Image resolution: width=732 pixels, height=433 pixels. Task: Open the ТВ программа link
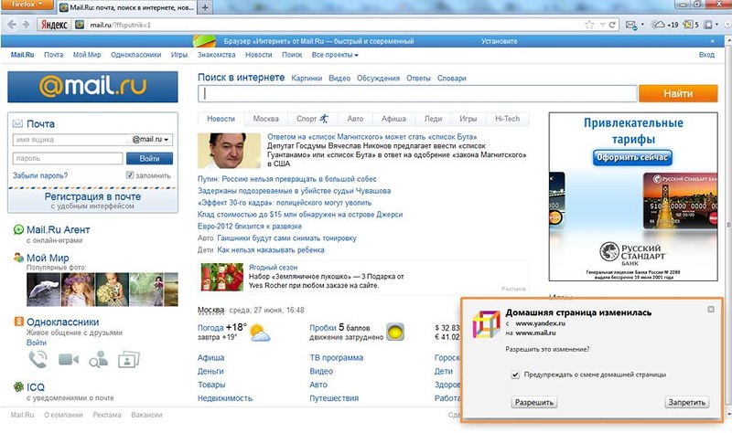coord(336,358)
